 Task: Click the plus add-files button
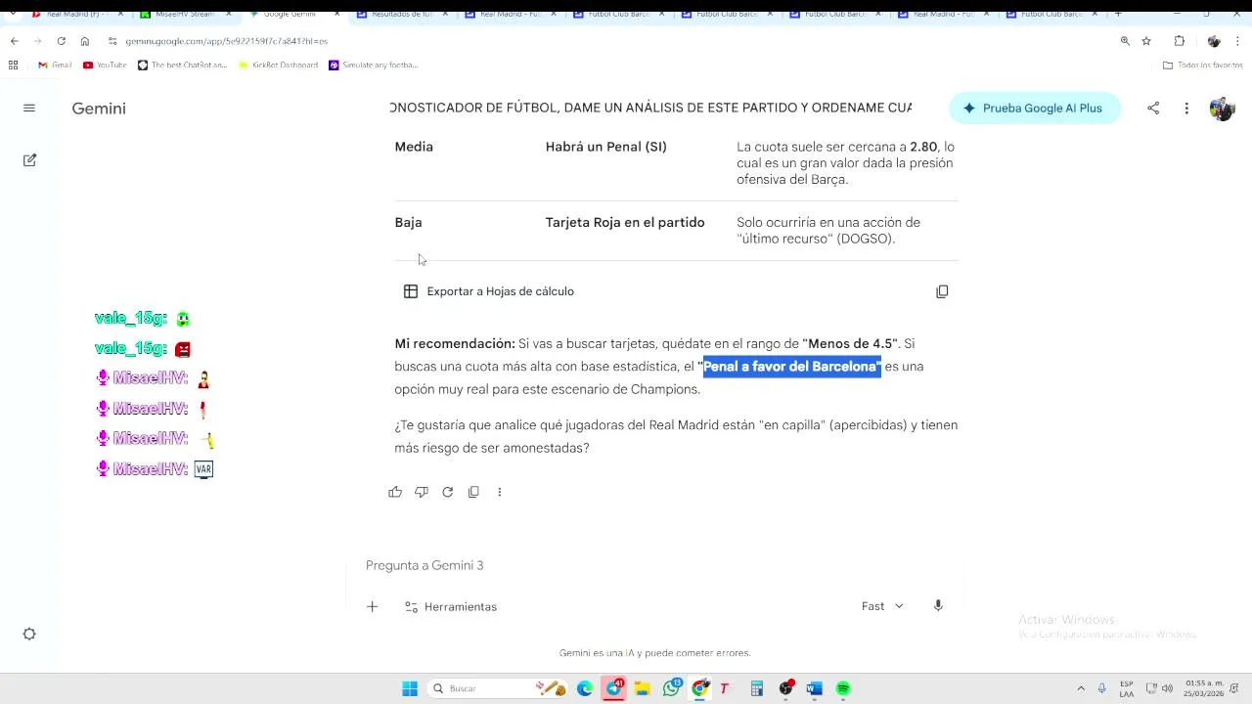(x=372, y=607)
